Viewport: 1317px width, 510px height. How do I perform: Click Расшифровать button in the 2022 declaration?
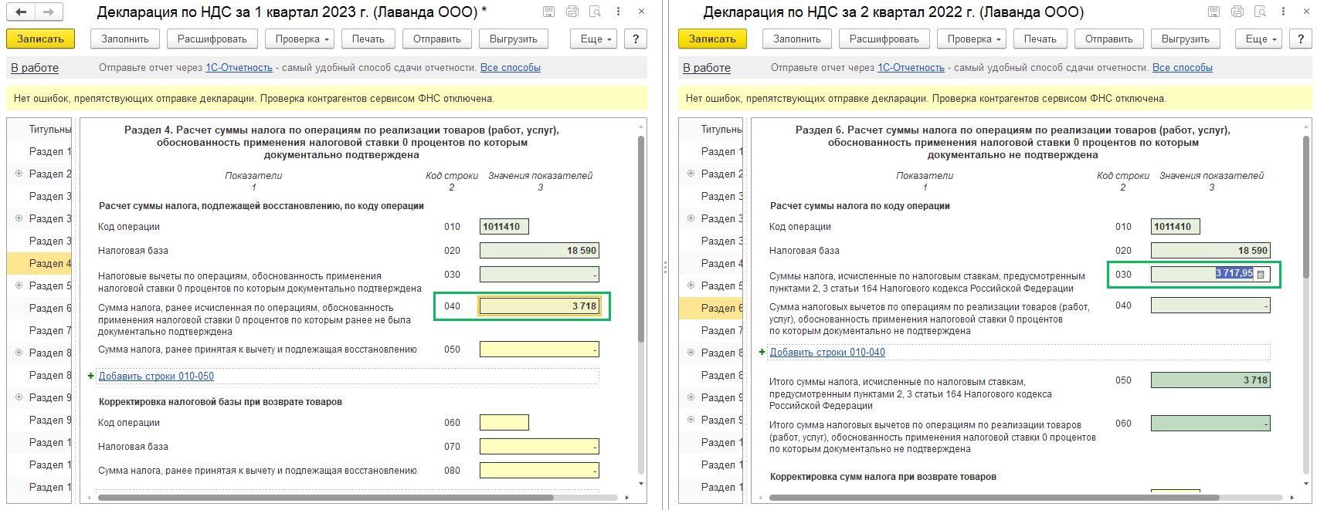coord(884,39)
